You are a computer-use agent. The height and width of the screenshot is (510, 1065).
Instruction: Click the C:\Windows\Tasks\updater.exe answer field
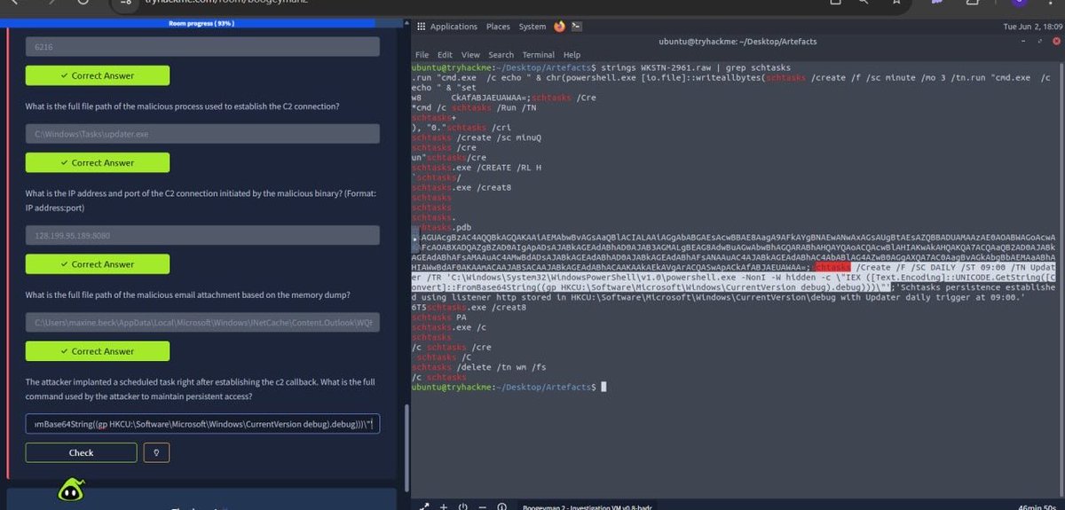tap(202, 133)
